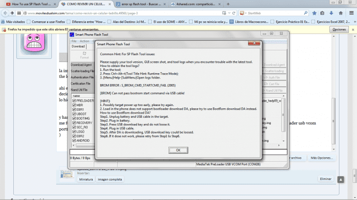The width and height of the screenshot is (357, 200).
Task: Click the Auth File browse button
Action: click(274, 77)
